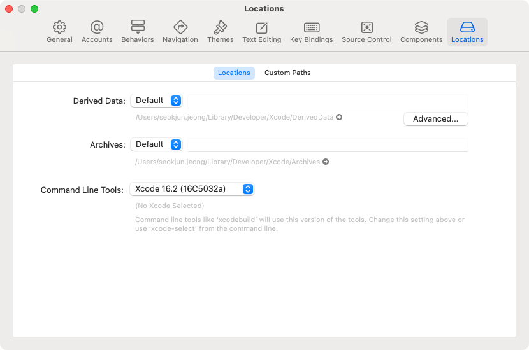This screenshot has width=529, height=350.
Task: Switch to the Custom Paths tab
Action: [x=287, y=73]
